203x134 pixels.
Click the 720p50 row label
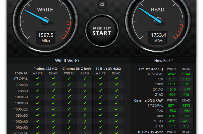pyautogui.click(x=22, y=85)
